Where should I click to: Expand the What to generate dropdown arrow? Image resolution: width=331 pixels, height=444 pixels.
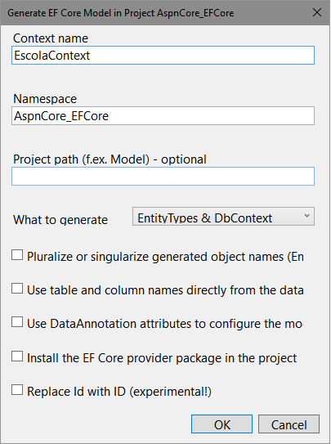[x=306, y=216]
